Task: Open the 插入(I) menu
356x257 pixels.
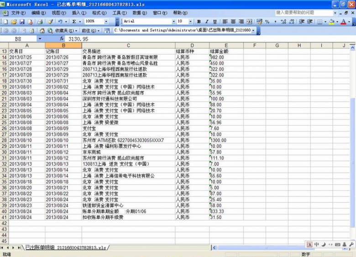Action: (x=79, y=13)
